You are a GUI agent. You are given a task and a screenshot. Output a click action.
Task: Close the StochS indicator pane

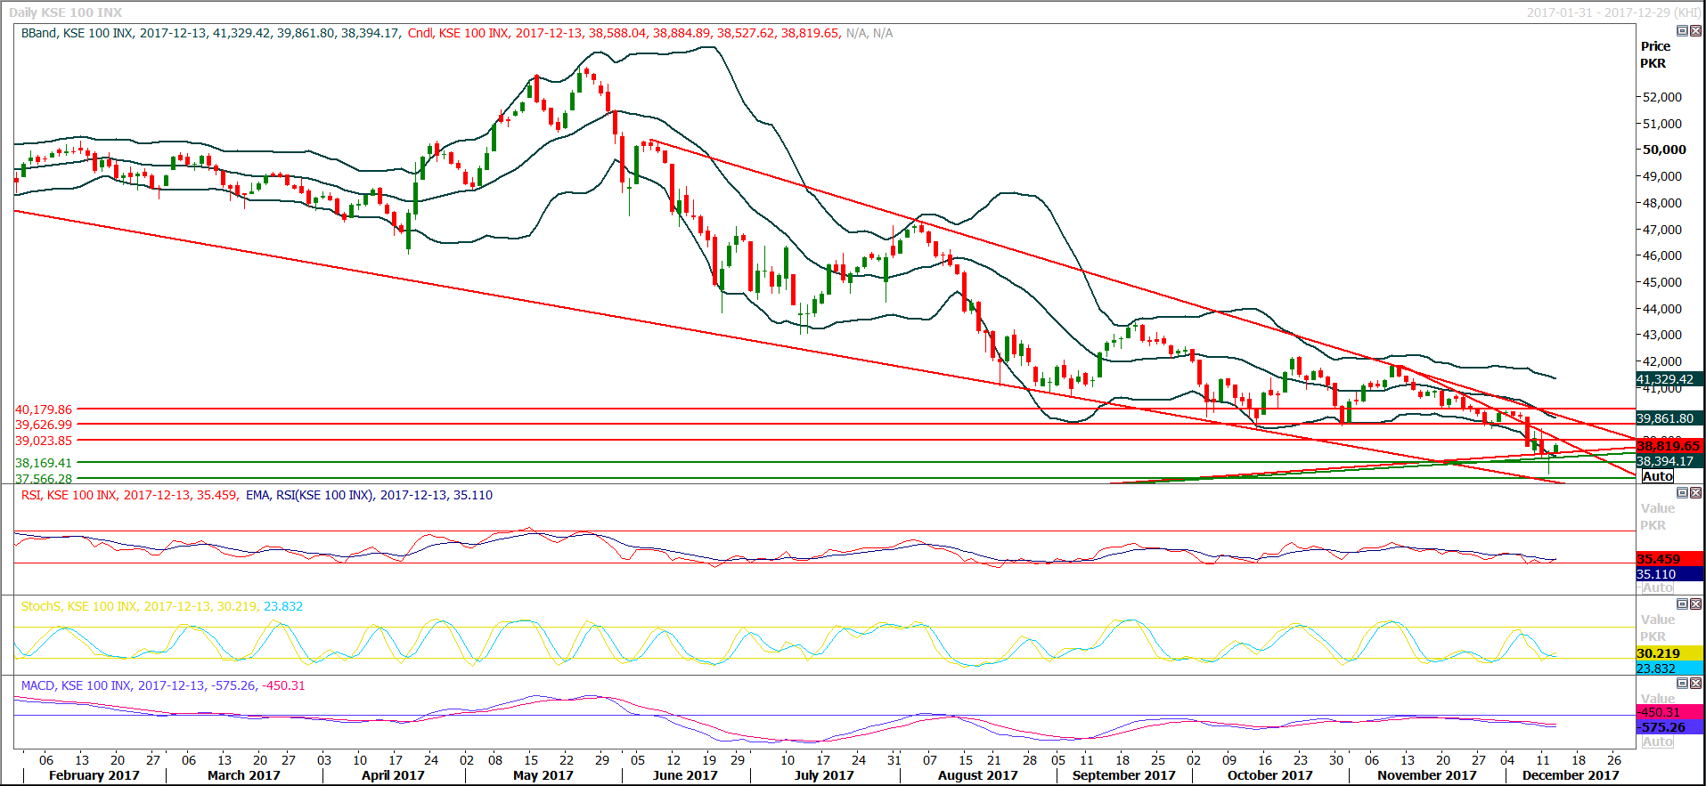click(1695, 604)
